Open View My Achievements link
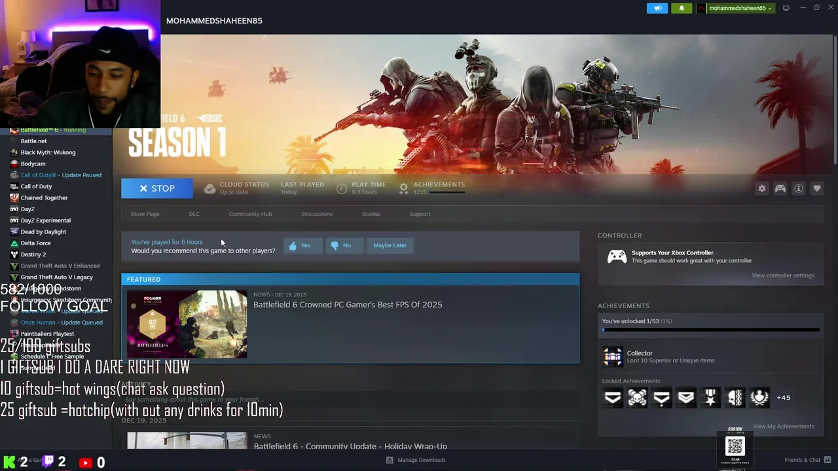Viewport: 838px width, 471px height. [x=783, y=427]
